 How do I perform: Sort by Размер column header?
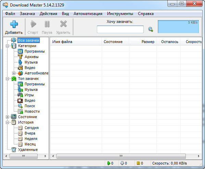(x=143, y=42)
